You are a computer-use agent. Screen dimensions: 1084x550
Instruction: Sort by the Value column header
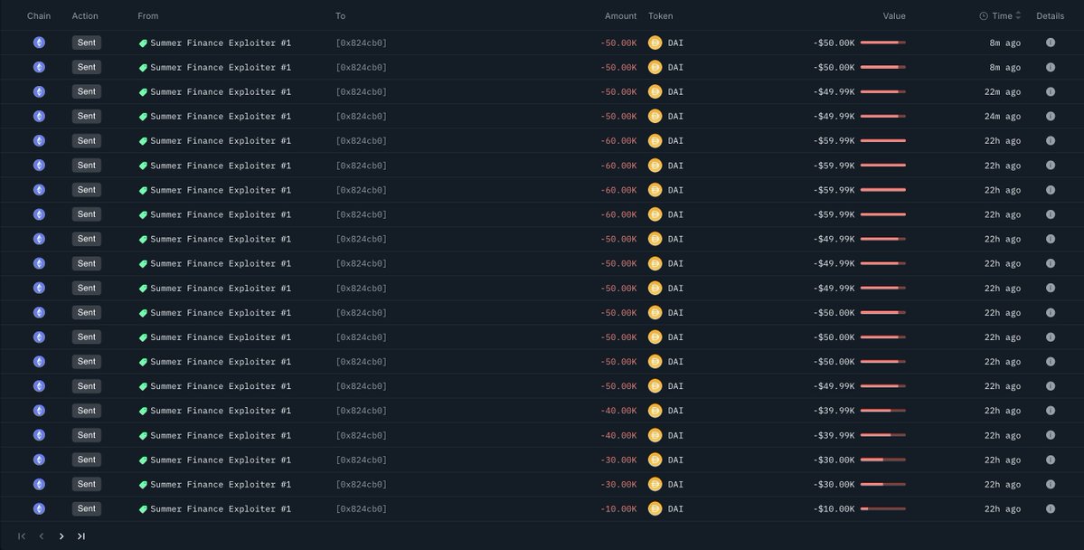pyautogui.click(x=894, y=16)
